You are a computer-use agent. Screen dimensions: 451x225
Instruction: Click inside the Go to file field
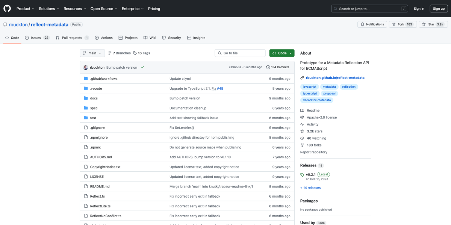pos(240,53)
